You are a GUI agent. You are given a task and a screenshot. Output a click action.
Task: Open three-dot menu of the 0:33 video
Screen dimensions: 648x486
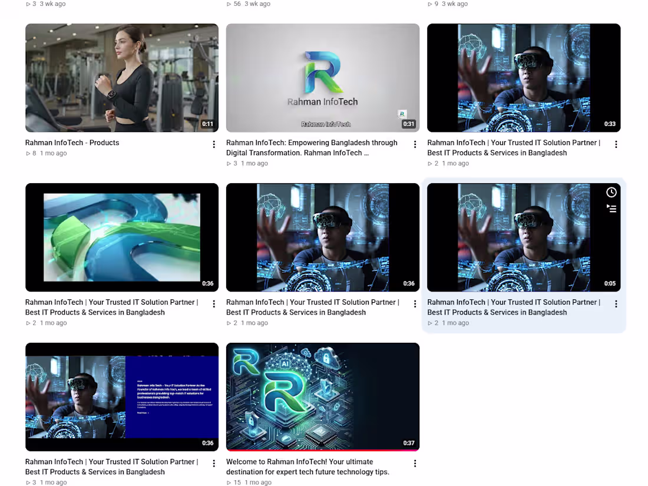tap(616, 144)
